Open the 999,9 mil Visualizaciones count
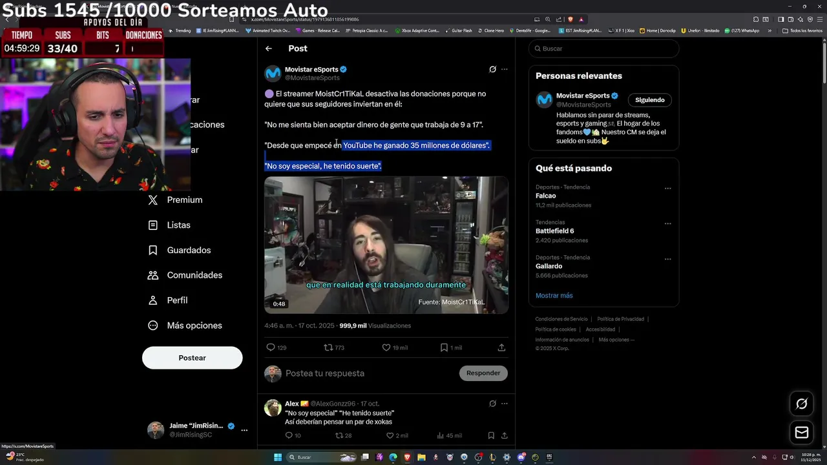 [375, 326]
